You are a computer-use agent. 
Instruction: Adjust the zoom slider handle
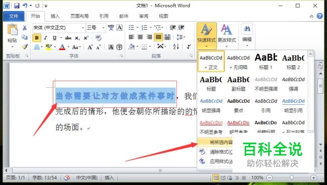(x=292, y=177)
